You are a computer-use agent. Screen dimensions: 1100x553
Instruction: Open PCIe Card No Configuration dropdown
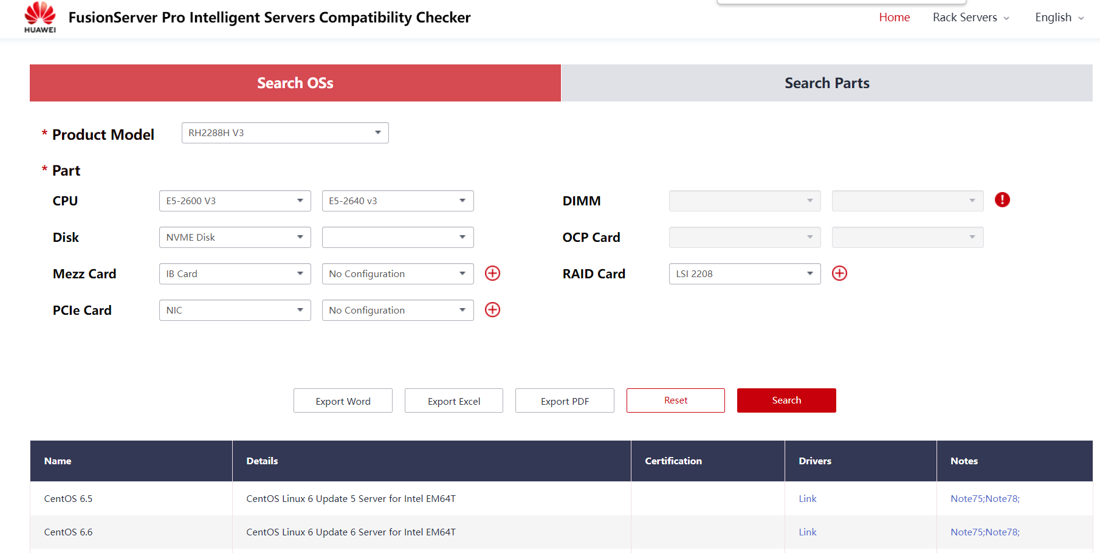tap(397, 311)
